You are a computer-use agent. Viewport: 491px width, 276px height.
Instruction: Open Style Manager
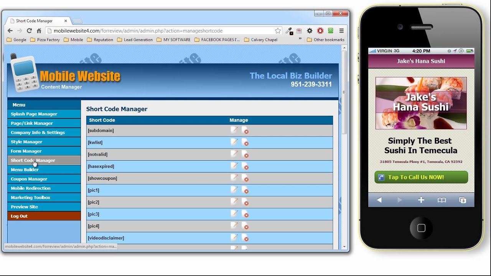point(44,142)
